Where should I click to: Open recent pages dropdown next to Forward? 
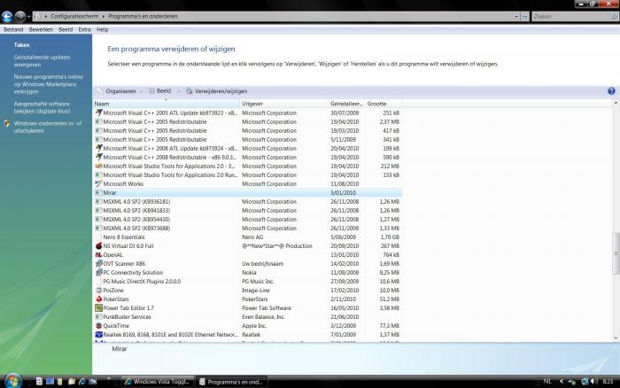click(29, 17)
